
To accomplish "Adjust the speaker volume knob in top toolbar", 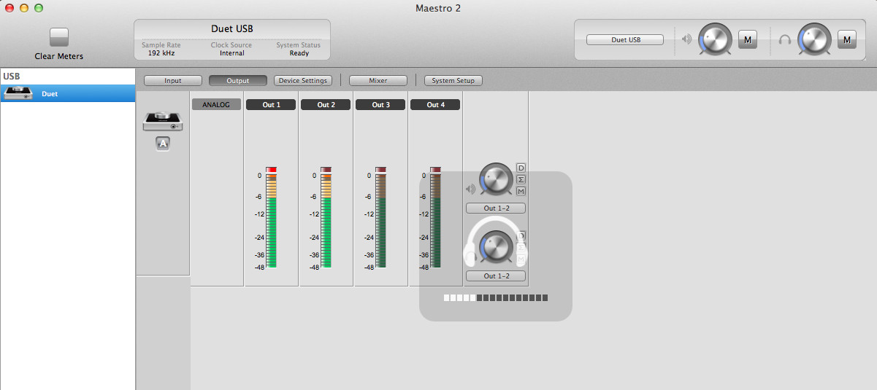I will [715, 39].
